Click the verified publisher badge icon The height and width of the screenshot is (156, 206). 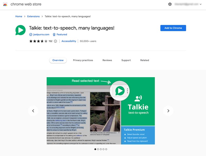(31, 34)
